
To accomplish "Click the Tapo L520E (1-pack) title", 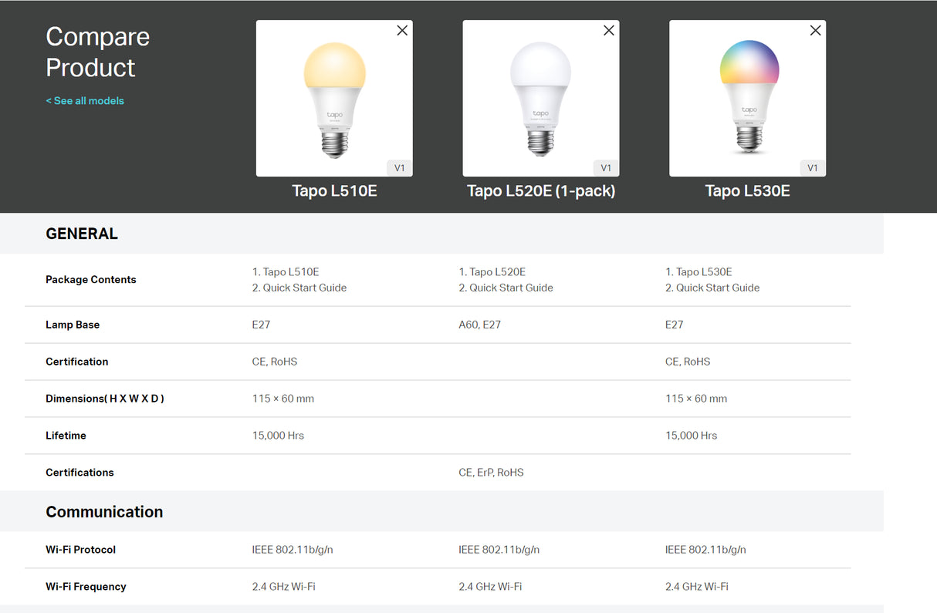I will 540,190.
